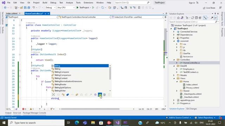Click the notifications bell in VS status bar
225x126 pixels.
coord(220,118)
